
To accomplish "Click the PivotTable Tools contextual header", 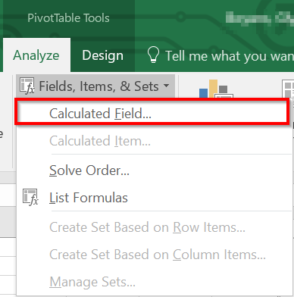I will pos(68,18).
